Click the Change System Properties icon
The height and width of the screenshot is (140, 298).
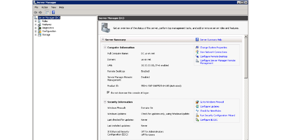pos(197,48)
